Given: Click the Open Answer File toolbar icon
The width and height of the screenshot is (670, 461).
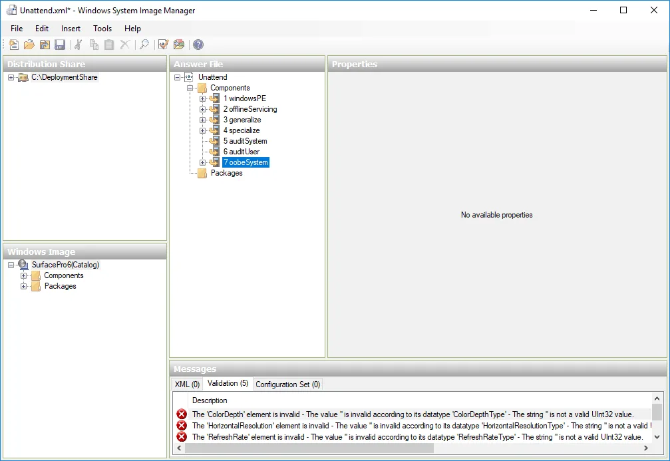Looking at the screenshot, I should (29, 45).
